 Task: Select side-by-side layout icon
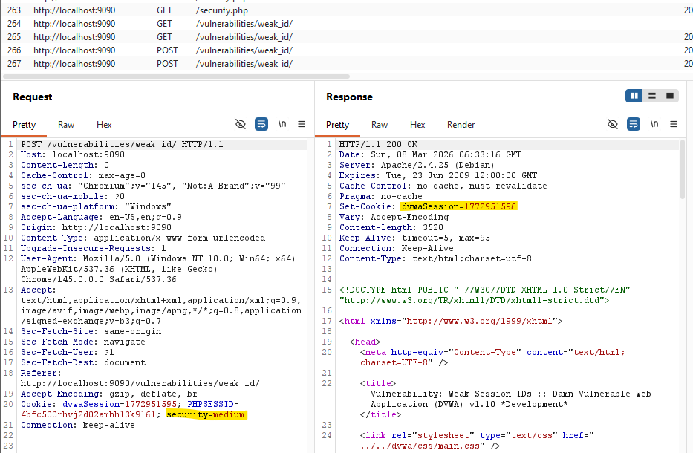(x=634, y=96)
